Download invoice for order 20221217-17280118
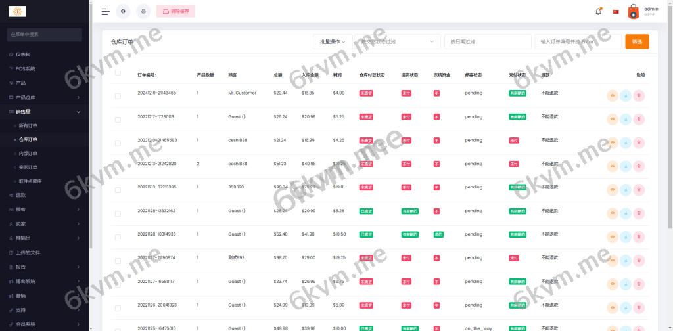This screenshot has height=331, width=673. tap(625, 120)
